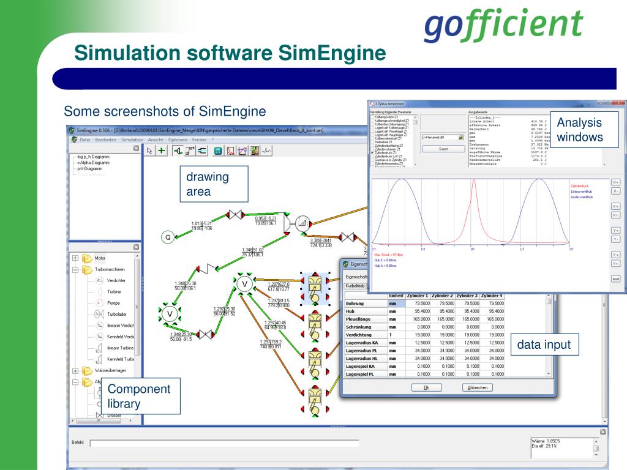This screenshot has width=627, height=470.
Task: Select the selected top cylinder block
Action: click(315, 289)
